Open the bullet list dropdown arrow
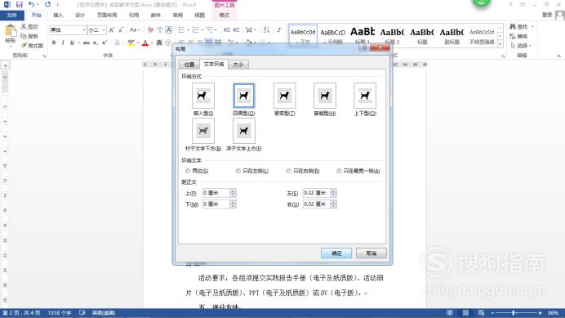 coord(188,30)
